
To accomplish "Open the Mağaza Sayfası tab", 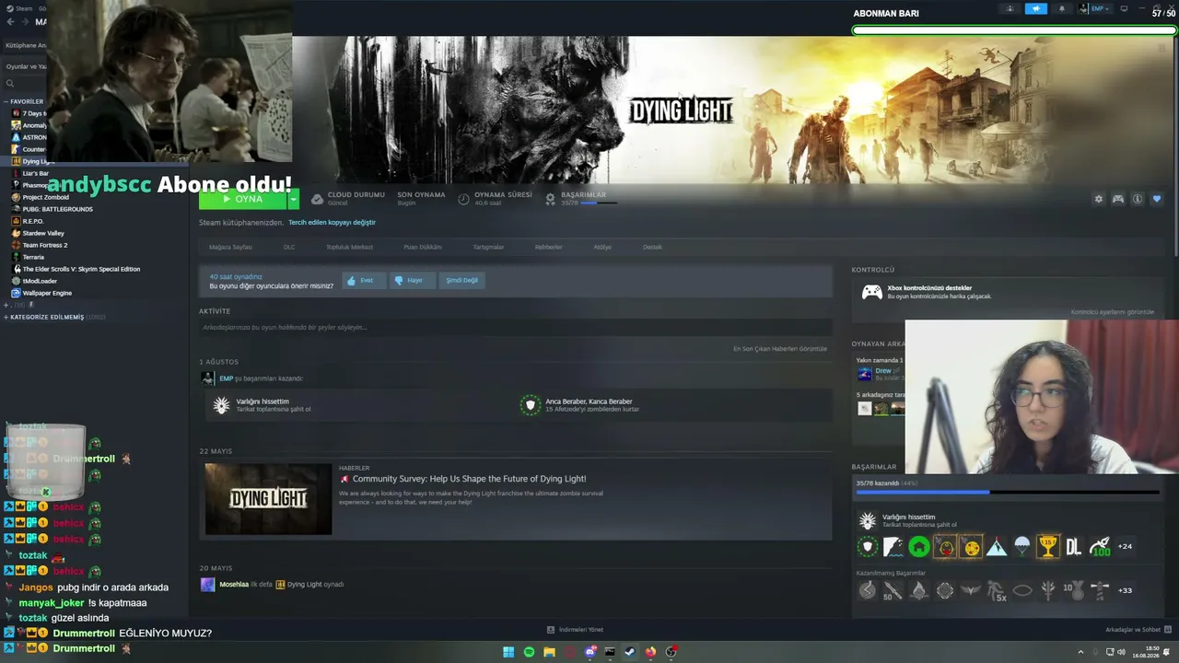I will (x=230, y=247).
